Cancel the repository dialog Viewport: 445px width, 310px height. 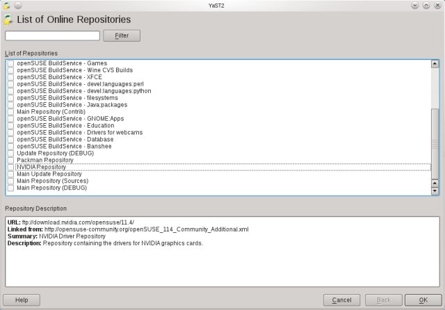click(341, 300)
